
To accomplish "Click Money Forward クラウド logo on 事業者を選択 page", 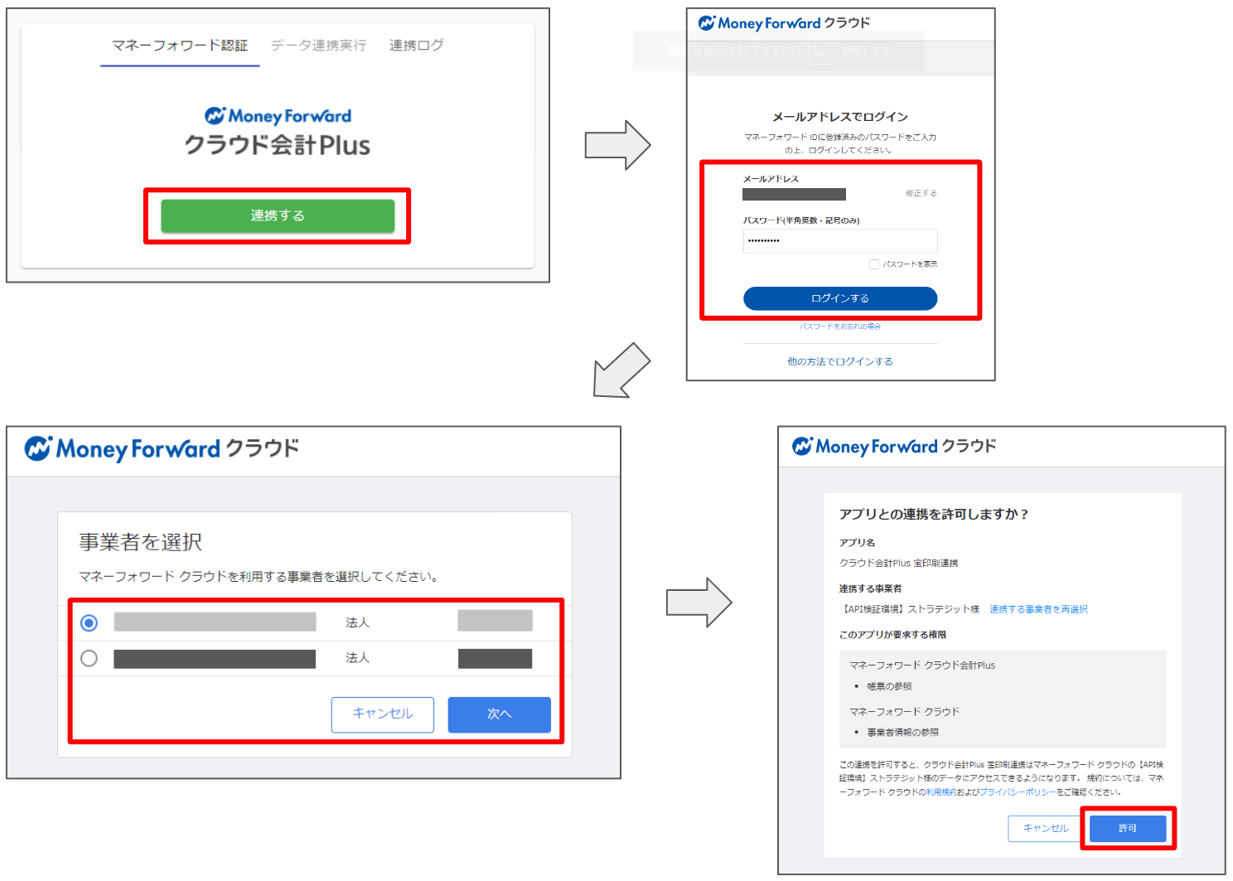I will tap(162, 449).
